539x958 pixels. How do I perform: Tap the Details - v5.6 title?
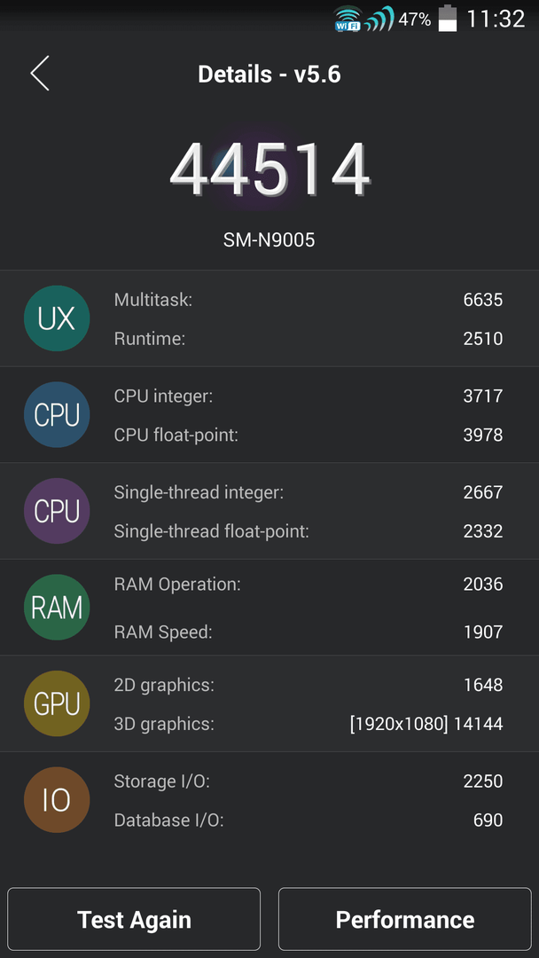(x=269, y=75)
